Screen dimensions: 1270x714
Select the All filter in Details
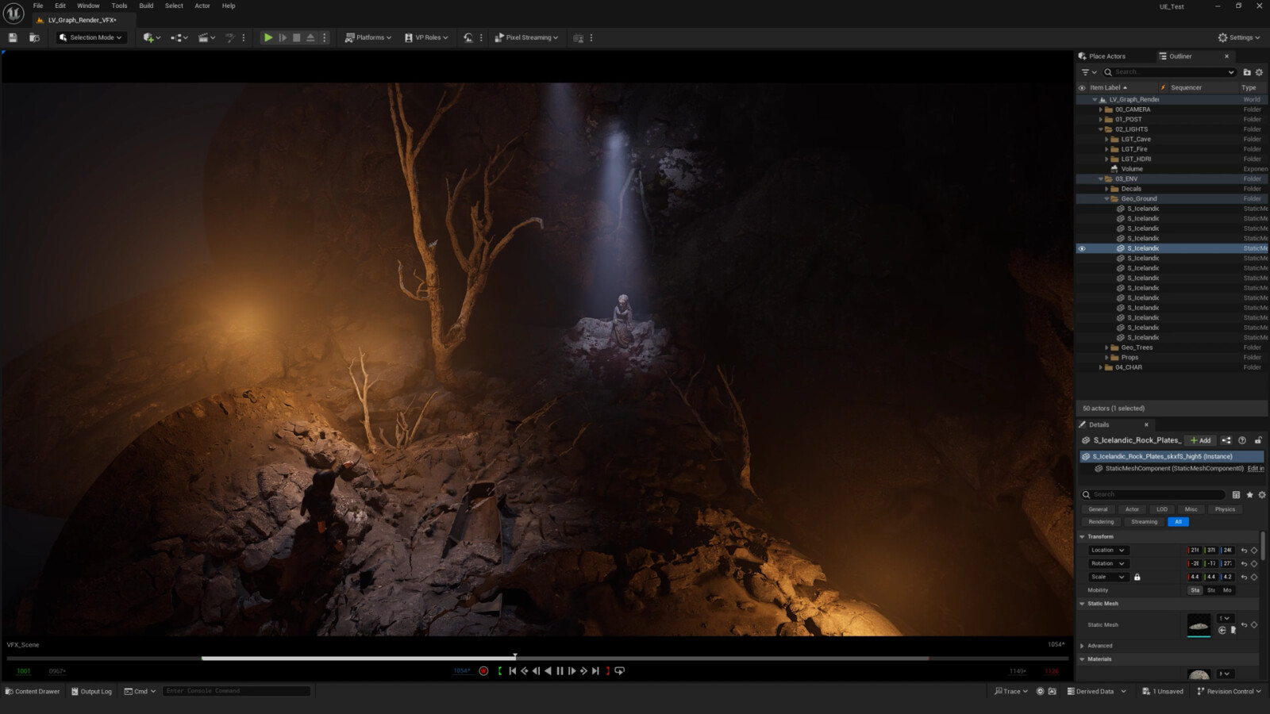click(x=1178, y=522)
